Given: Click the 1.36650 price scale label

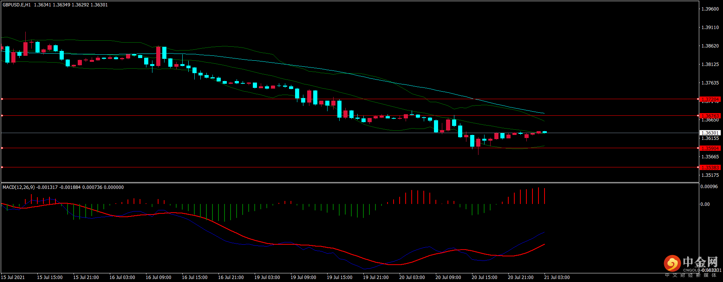Looking at the screenshot, I should click(x=710, y=120).
